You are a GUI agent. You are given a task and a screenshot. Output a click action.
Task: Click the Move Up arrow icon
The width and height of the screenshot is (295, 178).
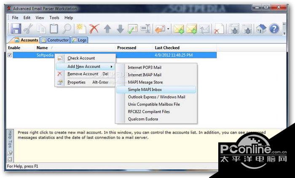107,29
